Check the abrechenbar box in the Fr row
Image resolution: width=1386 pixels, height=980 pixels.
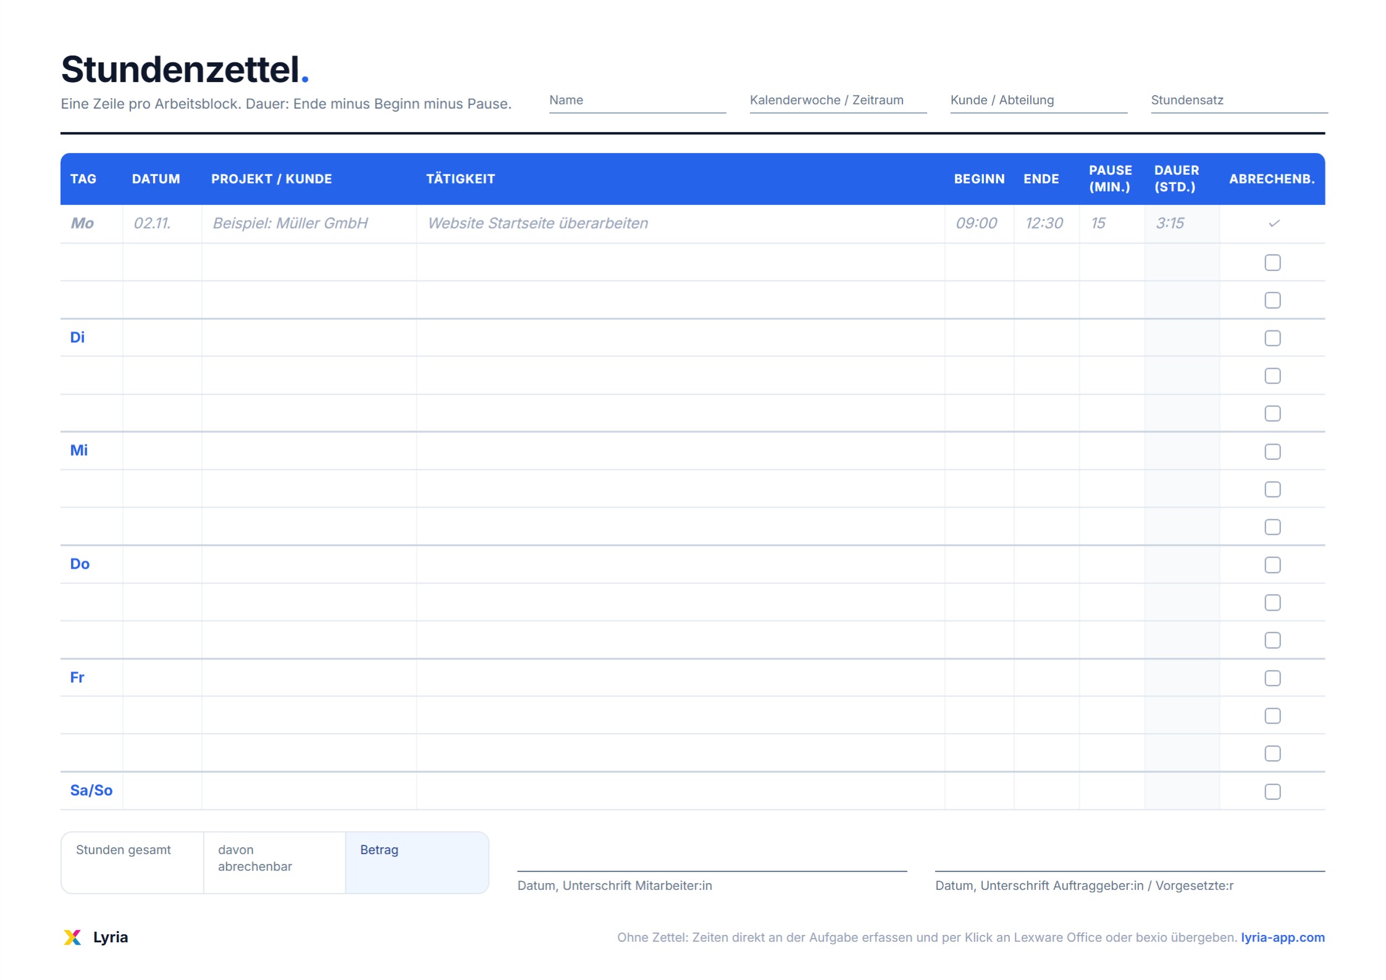[1272, 678]
